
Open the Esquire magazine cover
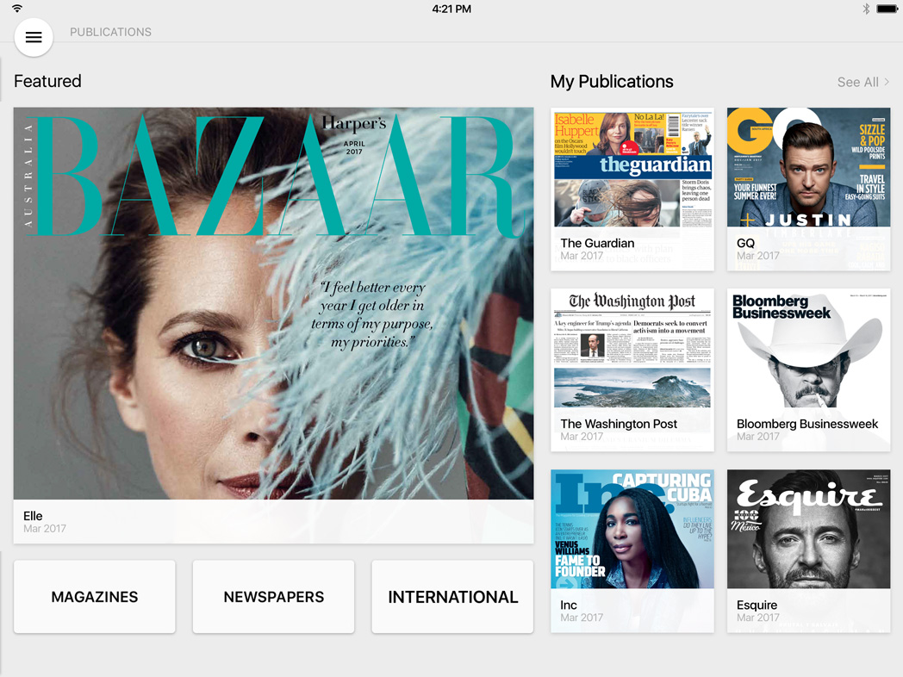coord(808,551)
